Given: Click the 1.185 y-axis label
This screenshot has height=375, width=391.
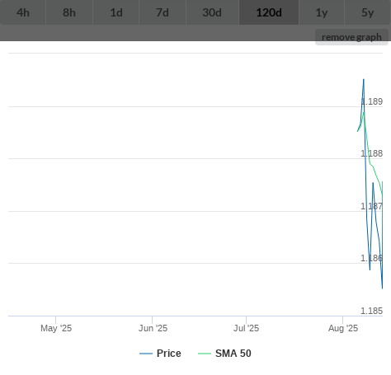Looking at the screenshot, I should [x=372, y=311].
